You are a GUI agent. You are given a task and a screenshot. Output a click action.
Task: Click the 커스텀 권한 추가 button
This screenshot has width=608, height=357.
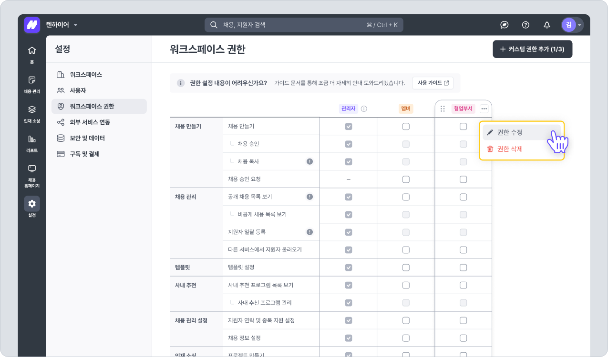click(x=532, y=49)
